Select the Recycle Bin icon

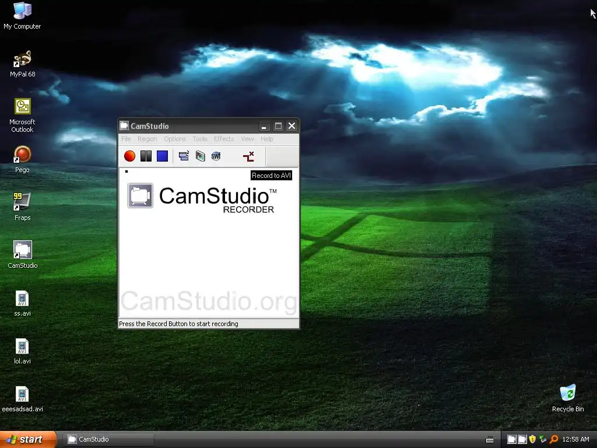pos(568,398)
